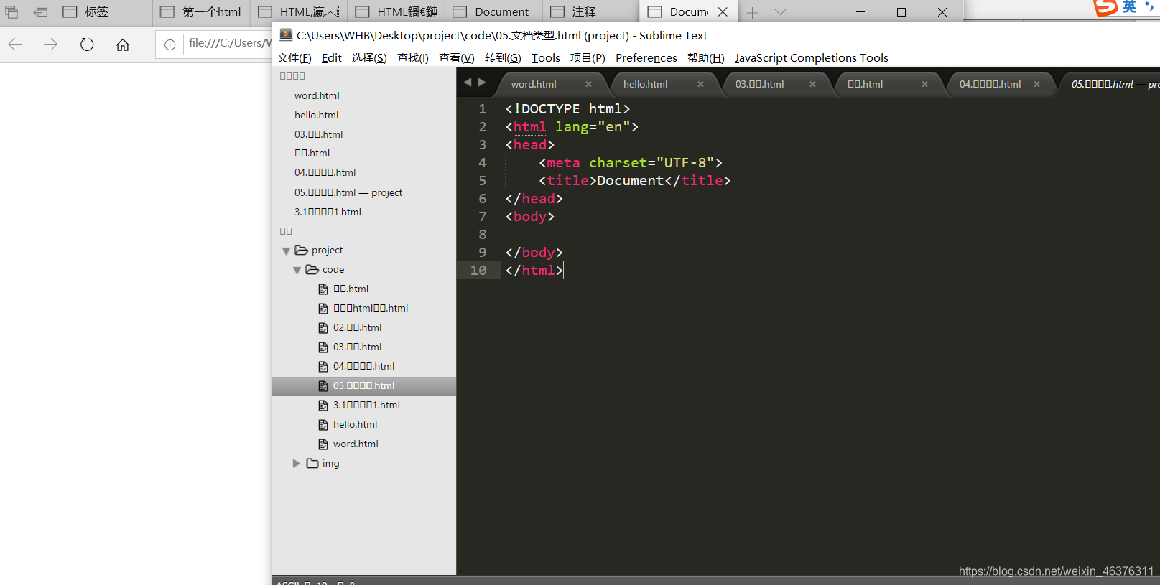Open the 项目(P) menu
Screen dimensions: 1160x585
pyautogui.click(x=588, y=58)
